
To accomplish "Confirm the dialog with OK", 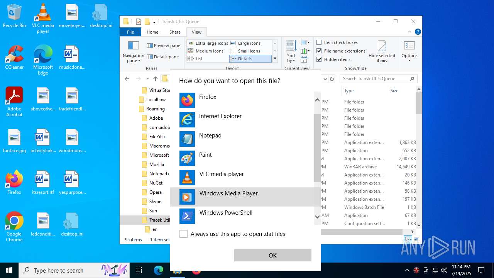I will pyautogui.click(x=272, y=255).
